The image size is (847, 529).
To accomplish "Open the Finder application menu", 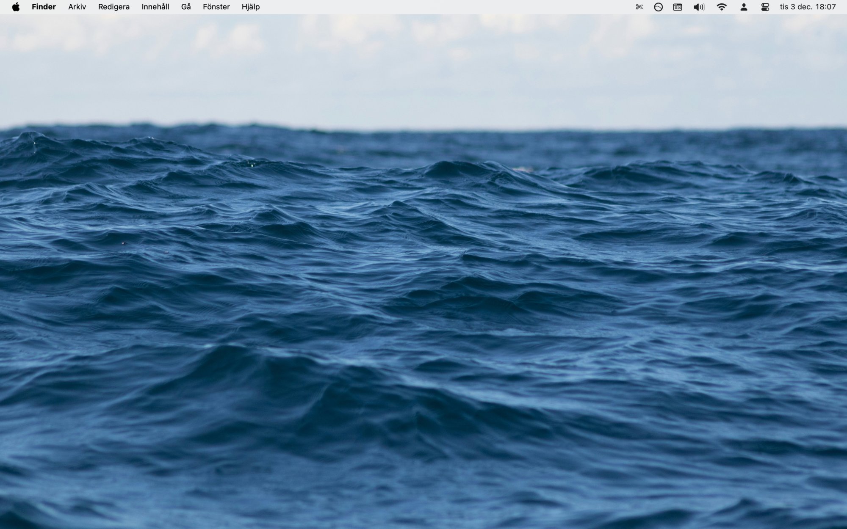I will 44,7.
